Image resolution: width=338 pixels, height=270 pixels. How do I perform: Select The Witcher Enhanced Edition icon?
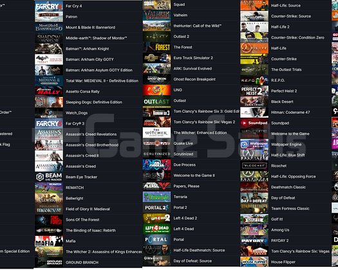pos(156,132)
